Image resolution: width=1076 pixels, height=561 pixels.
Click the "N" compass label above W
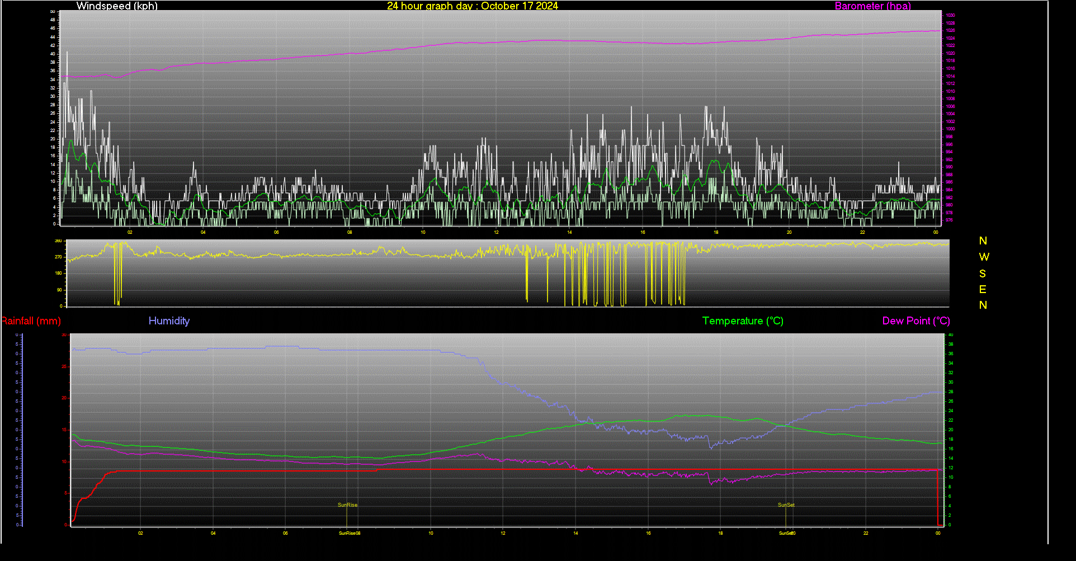[983, 241]
